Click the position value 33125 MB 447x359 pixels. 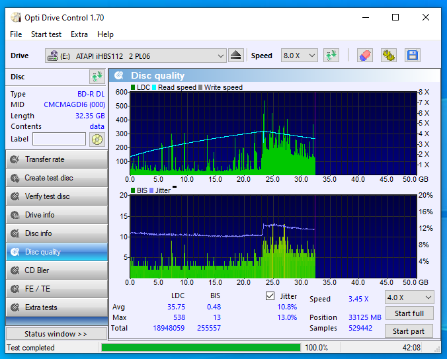click(365, 317)
